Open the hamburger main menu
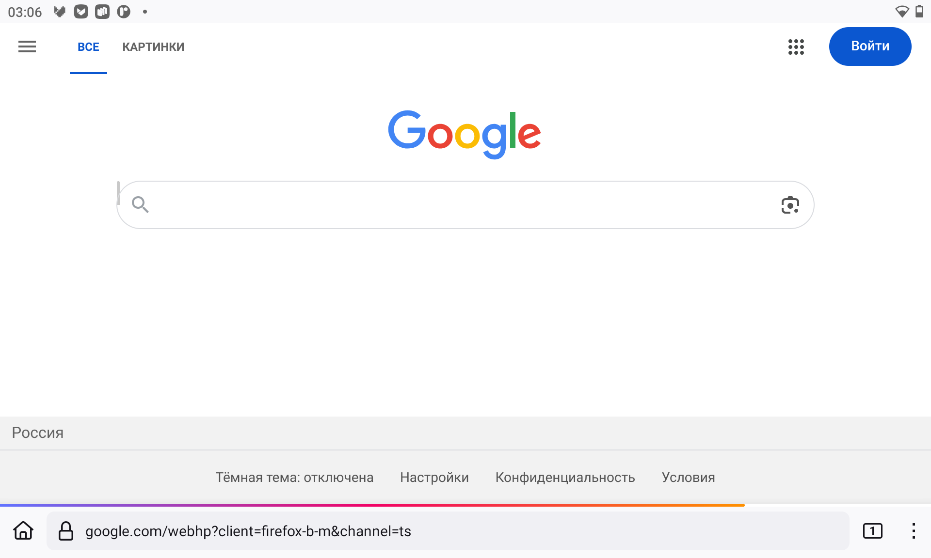This screenshot has height=558, width=931. pos(27,46)
